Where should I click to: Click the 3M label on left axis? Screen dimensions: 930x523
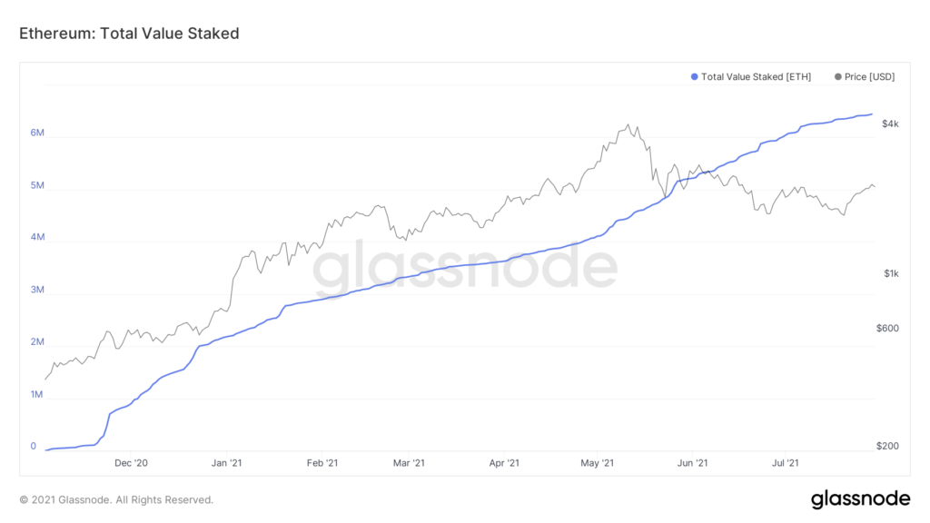tap(38, 290)
